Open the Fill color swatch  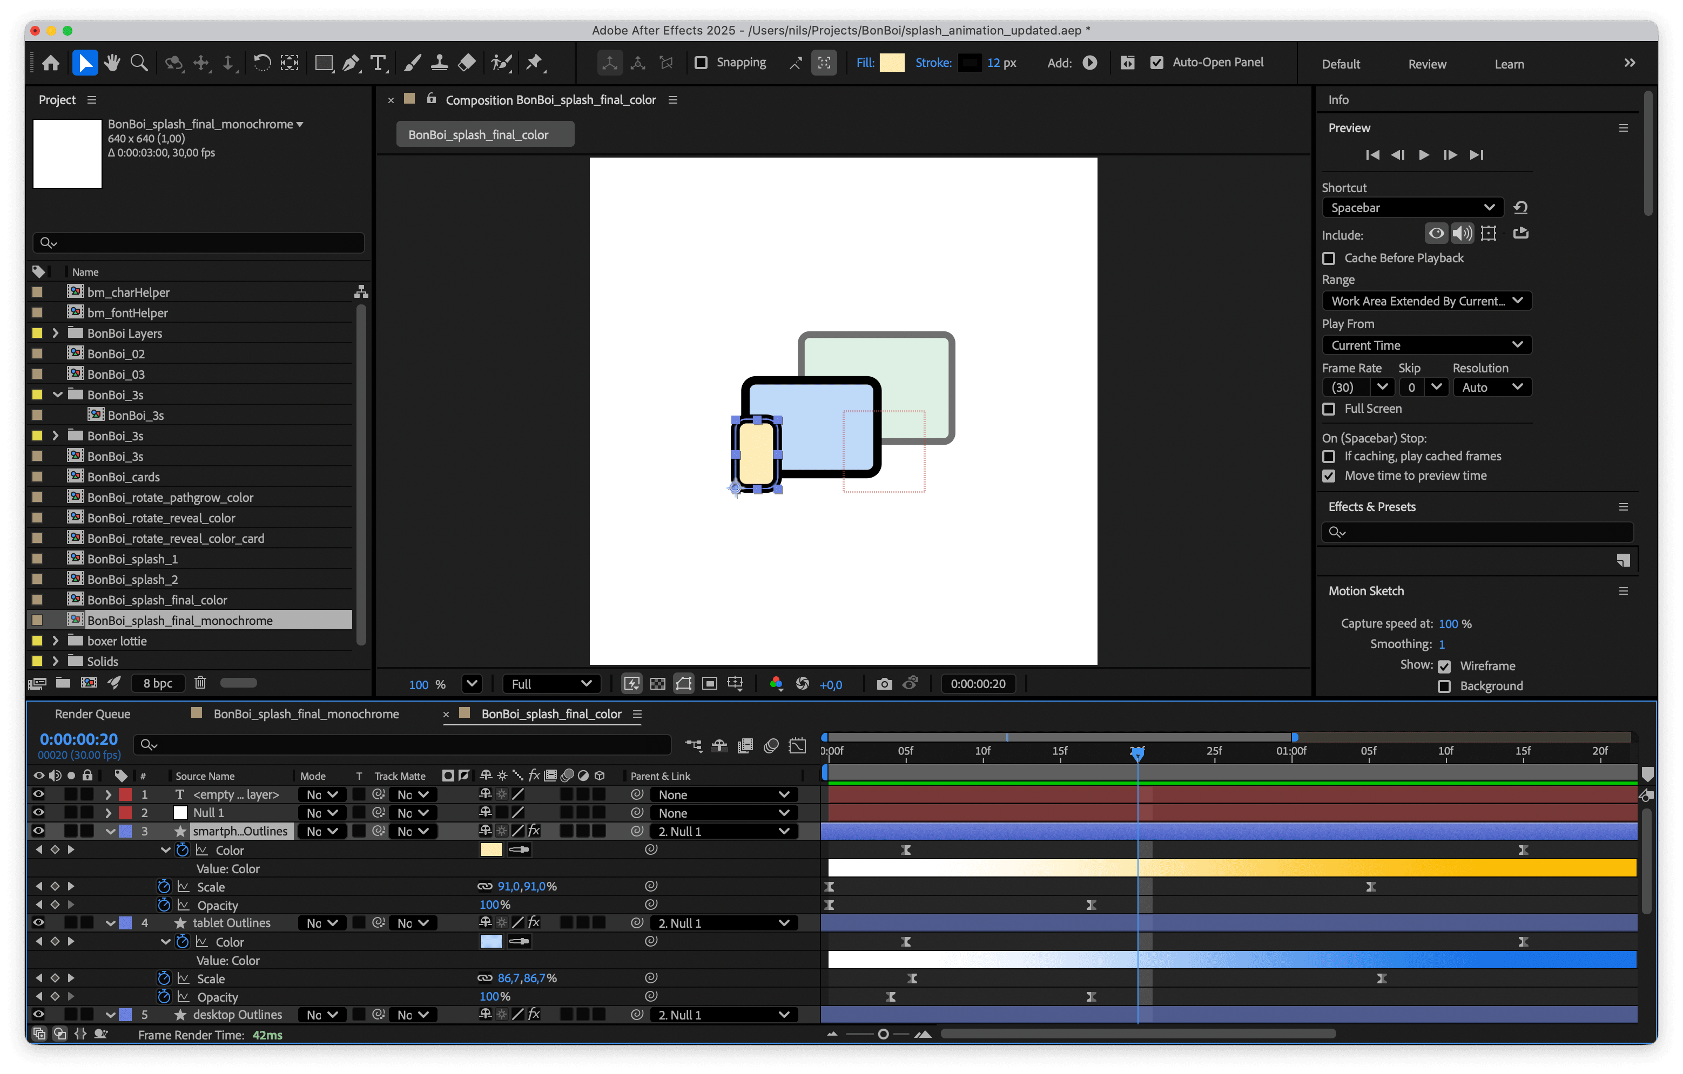point(892,63)
